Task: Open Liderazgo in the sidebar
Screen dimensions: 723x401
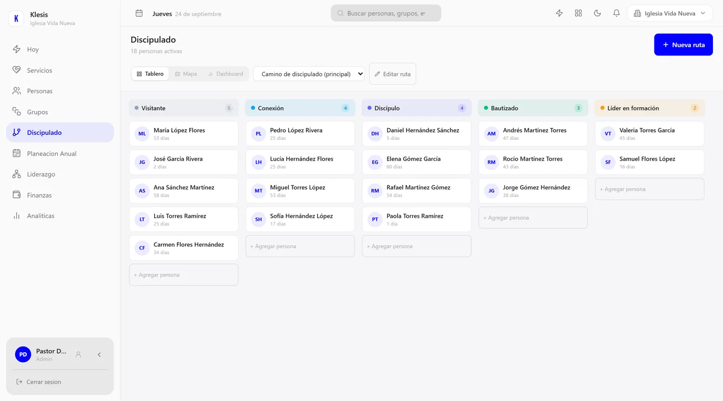Action: coord(60,174)
